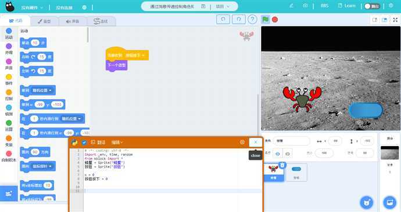Click the 翻译 translate button in Python panel
This screenshot has width=401, height=212.
coord(98,142)
